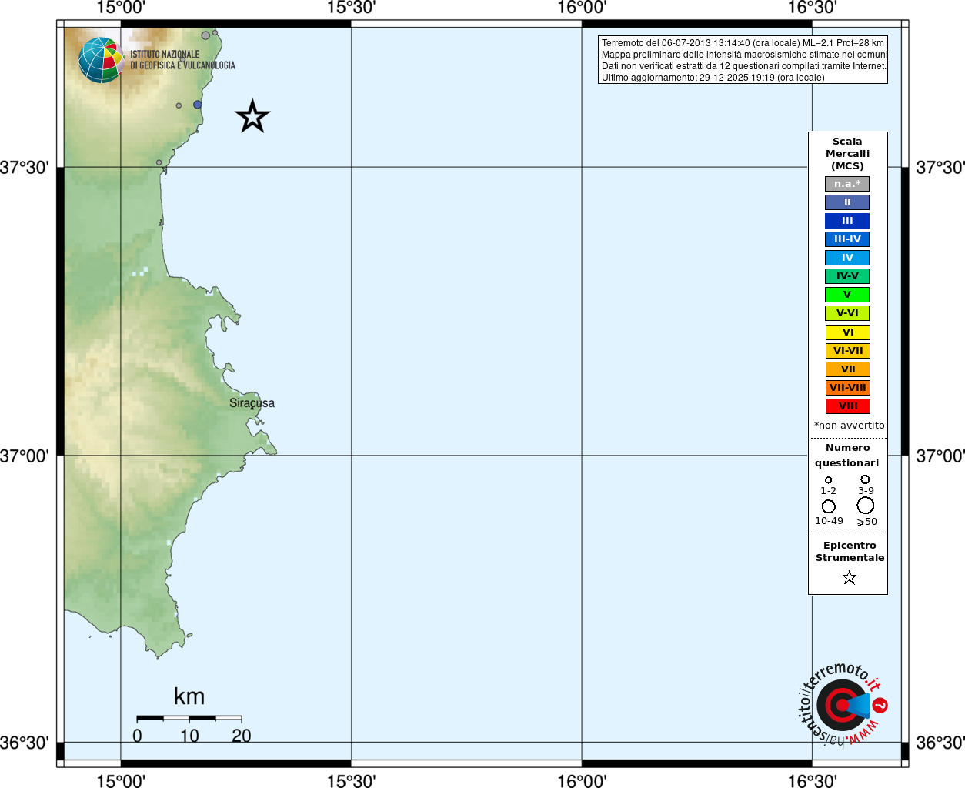Click the INGV globe logo

pyautogui.click(x=101, y=60)
